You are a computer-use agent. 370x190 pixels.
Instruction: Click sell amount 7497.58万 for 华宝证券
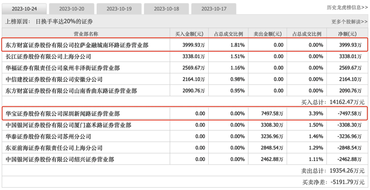pos(272,114)
